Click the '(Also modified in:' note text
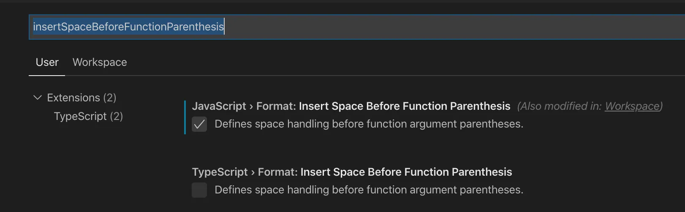The width and height of the screenshot is (685, 212). coord(560,106)
